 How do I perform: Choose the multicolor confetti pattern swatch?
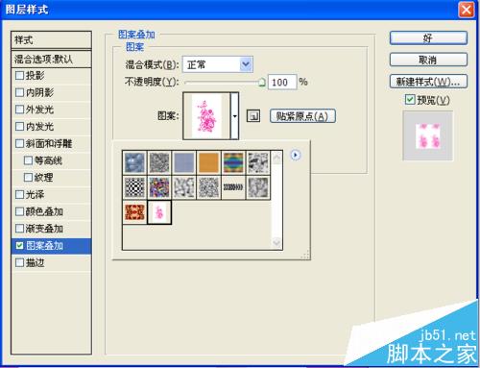point(159,187)
